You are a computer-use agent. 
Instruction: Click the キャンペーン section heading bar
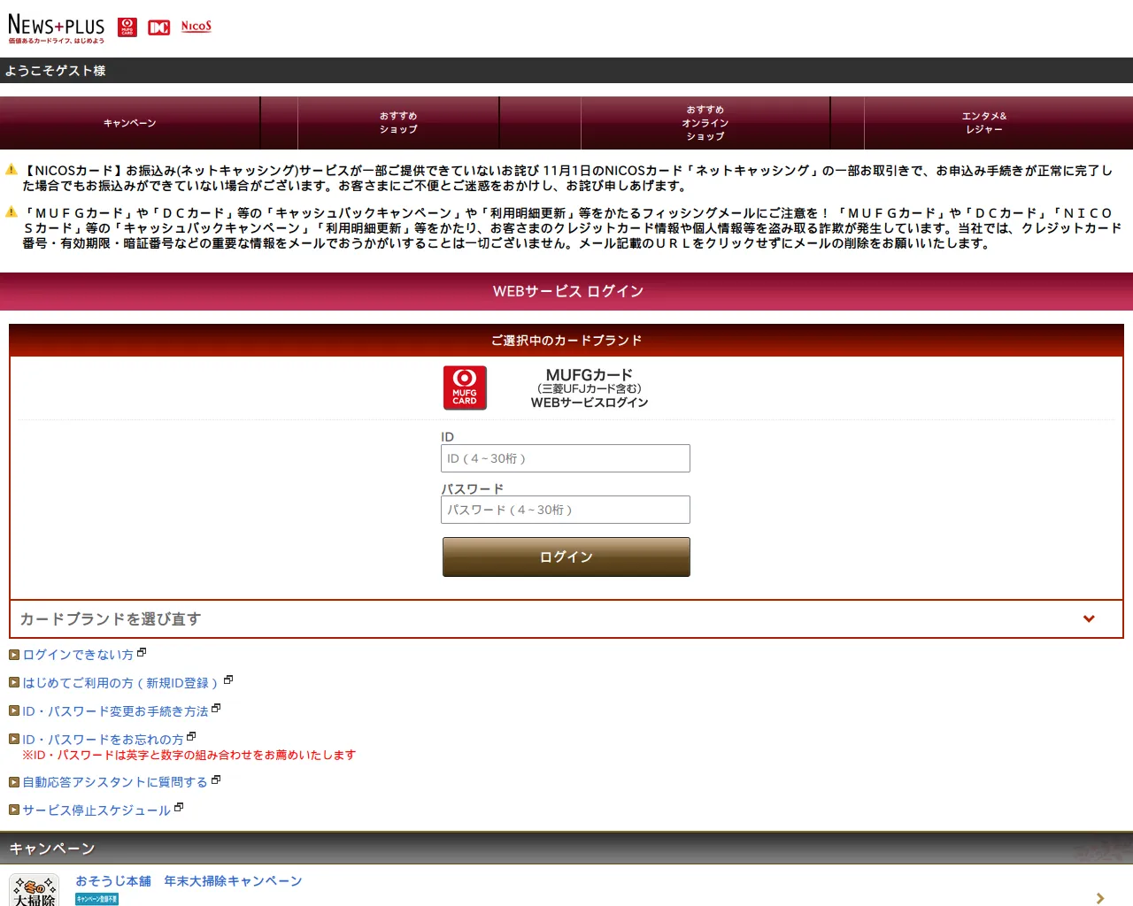(566, 848)
